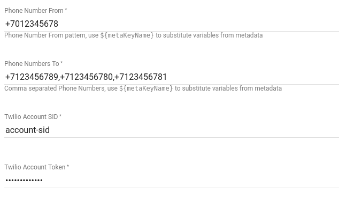Click the asterisk beside Twilio Account SID
The width and height of the screenshot is (339, 208).
pyautogui.click(x=60, y=116)
